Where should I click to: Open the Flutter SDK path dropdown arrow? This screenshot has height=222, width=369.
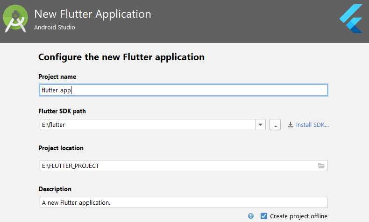pos(260,125)
